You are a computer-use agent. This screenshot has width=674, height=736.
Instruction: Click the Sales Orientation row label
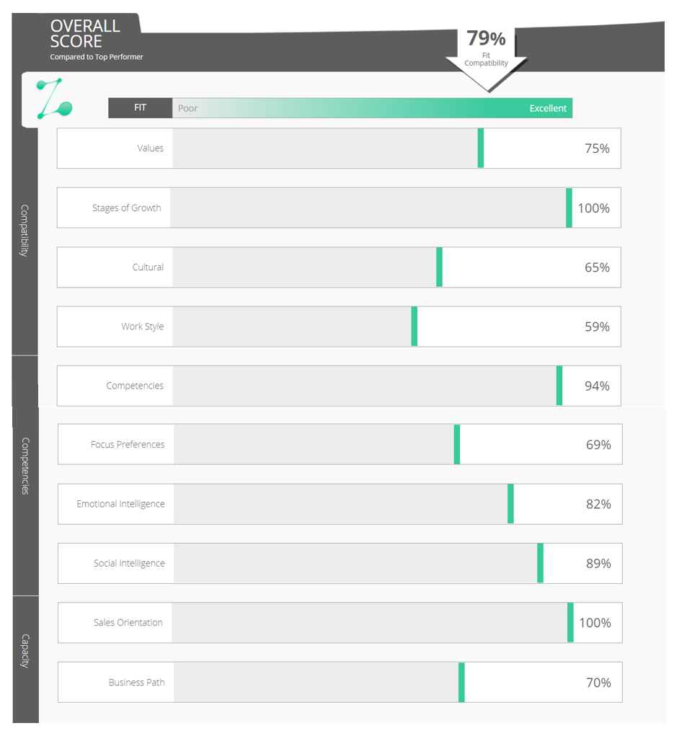pos(128,623)
